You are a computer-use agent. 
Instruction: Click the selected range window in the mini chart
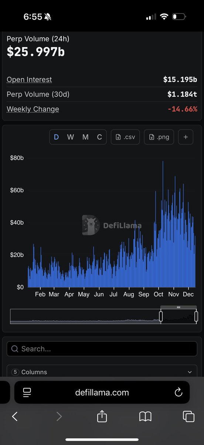pyautogui.click(x=178, y=316)
